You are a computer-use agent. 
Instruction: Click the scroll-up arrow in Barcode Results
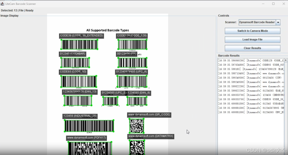click(286, 60)
